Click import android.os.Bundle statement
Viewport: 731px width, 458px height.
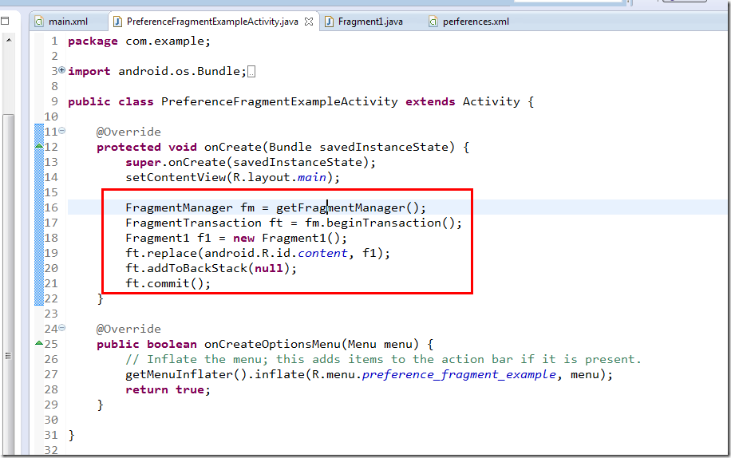157,71
